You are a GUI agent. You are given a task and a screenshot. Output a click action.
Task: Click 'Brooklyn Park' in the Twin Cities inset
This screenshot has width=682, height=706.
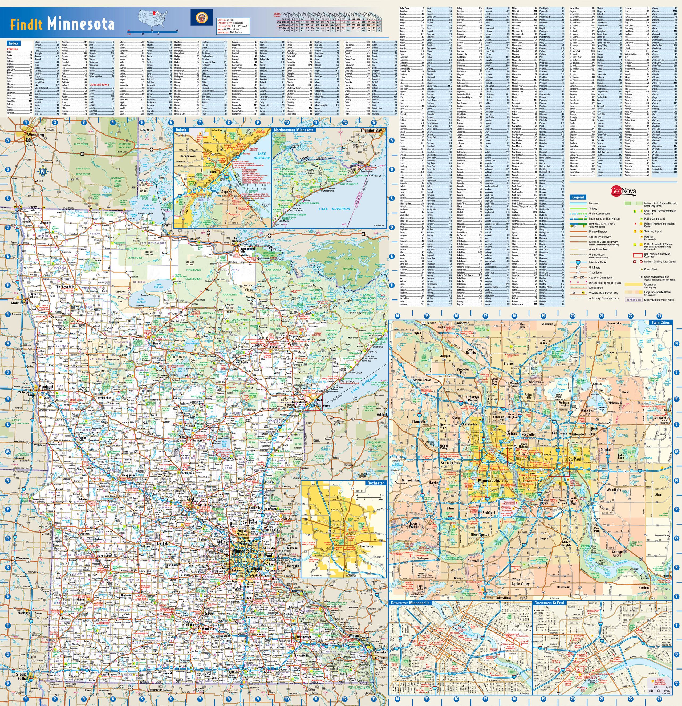tap(463, 371)
